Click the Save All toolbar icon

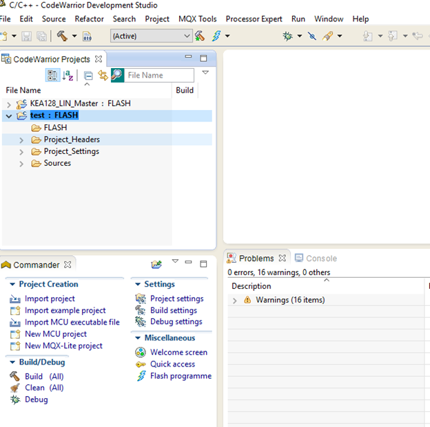point(41,36)
